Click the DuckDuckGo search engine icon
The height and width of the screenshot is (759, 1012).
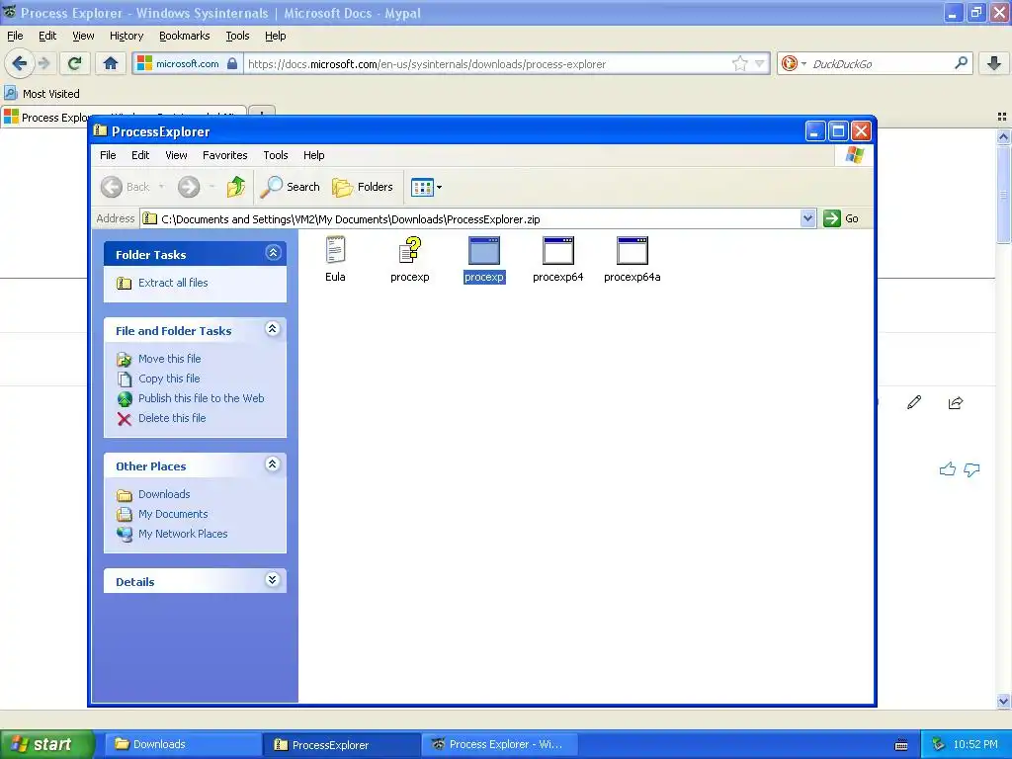[x=790, y=63]
